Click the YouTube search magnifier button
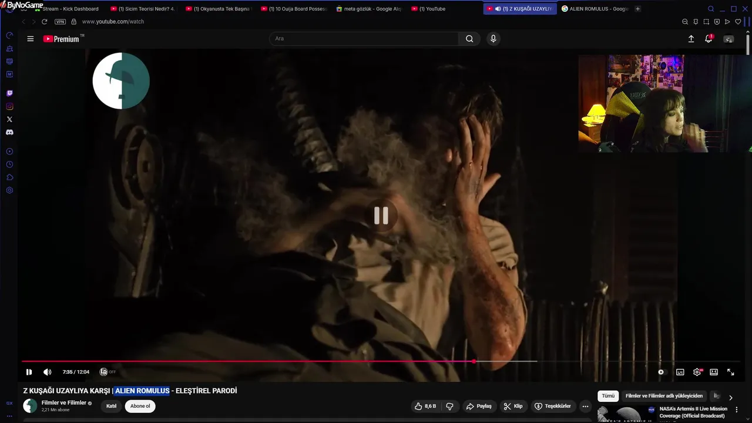752x423 pixels. (x=469, y=39)
